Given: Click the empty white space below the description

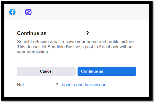Looking at the screenshot, I should (76, 60).
